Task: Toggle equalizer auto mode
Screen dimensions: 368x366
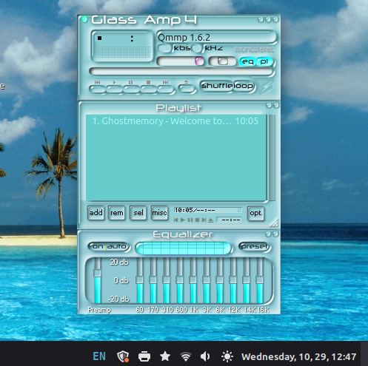Action: coord(117,246)
